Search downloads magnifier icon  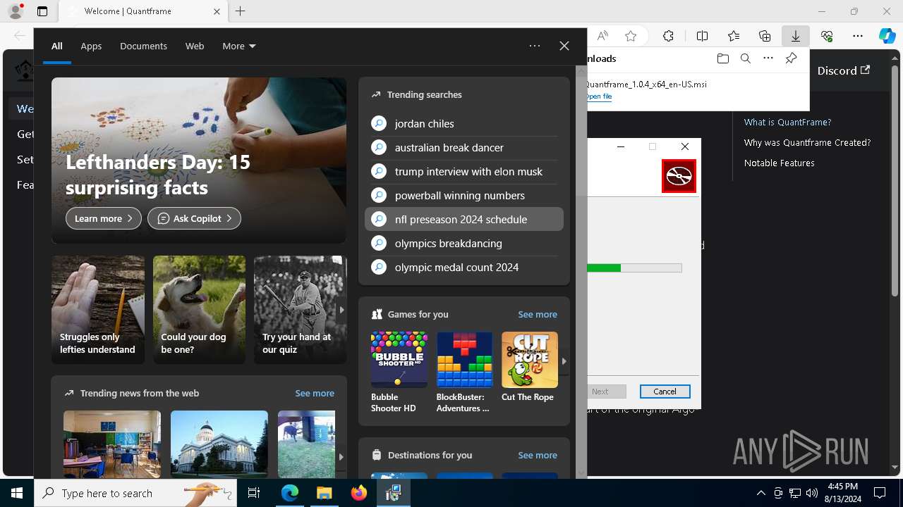point(745,58)
